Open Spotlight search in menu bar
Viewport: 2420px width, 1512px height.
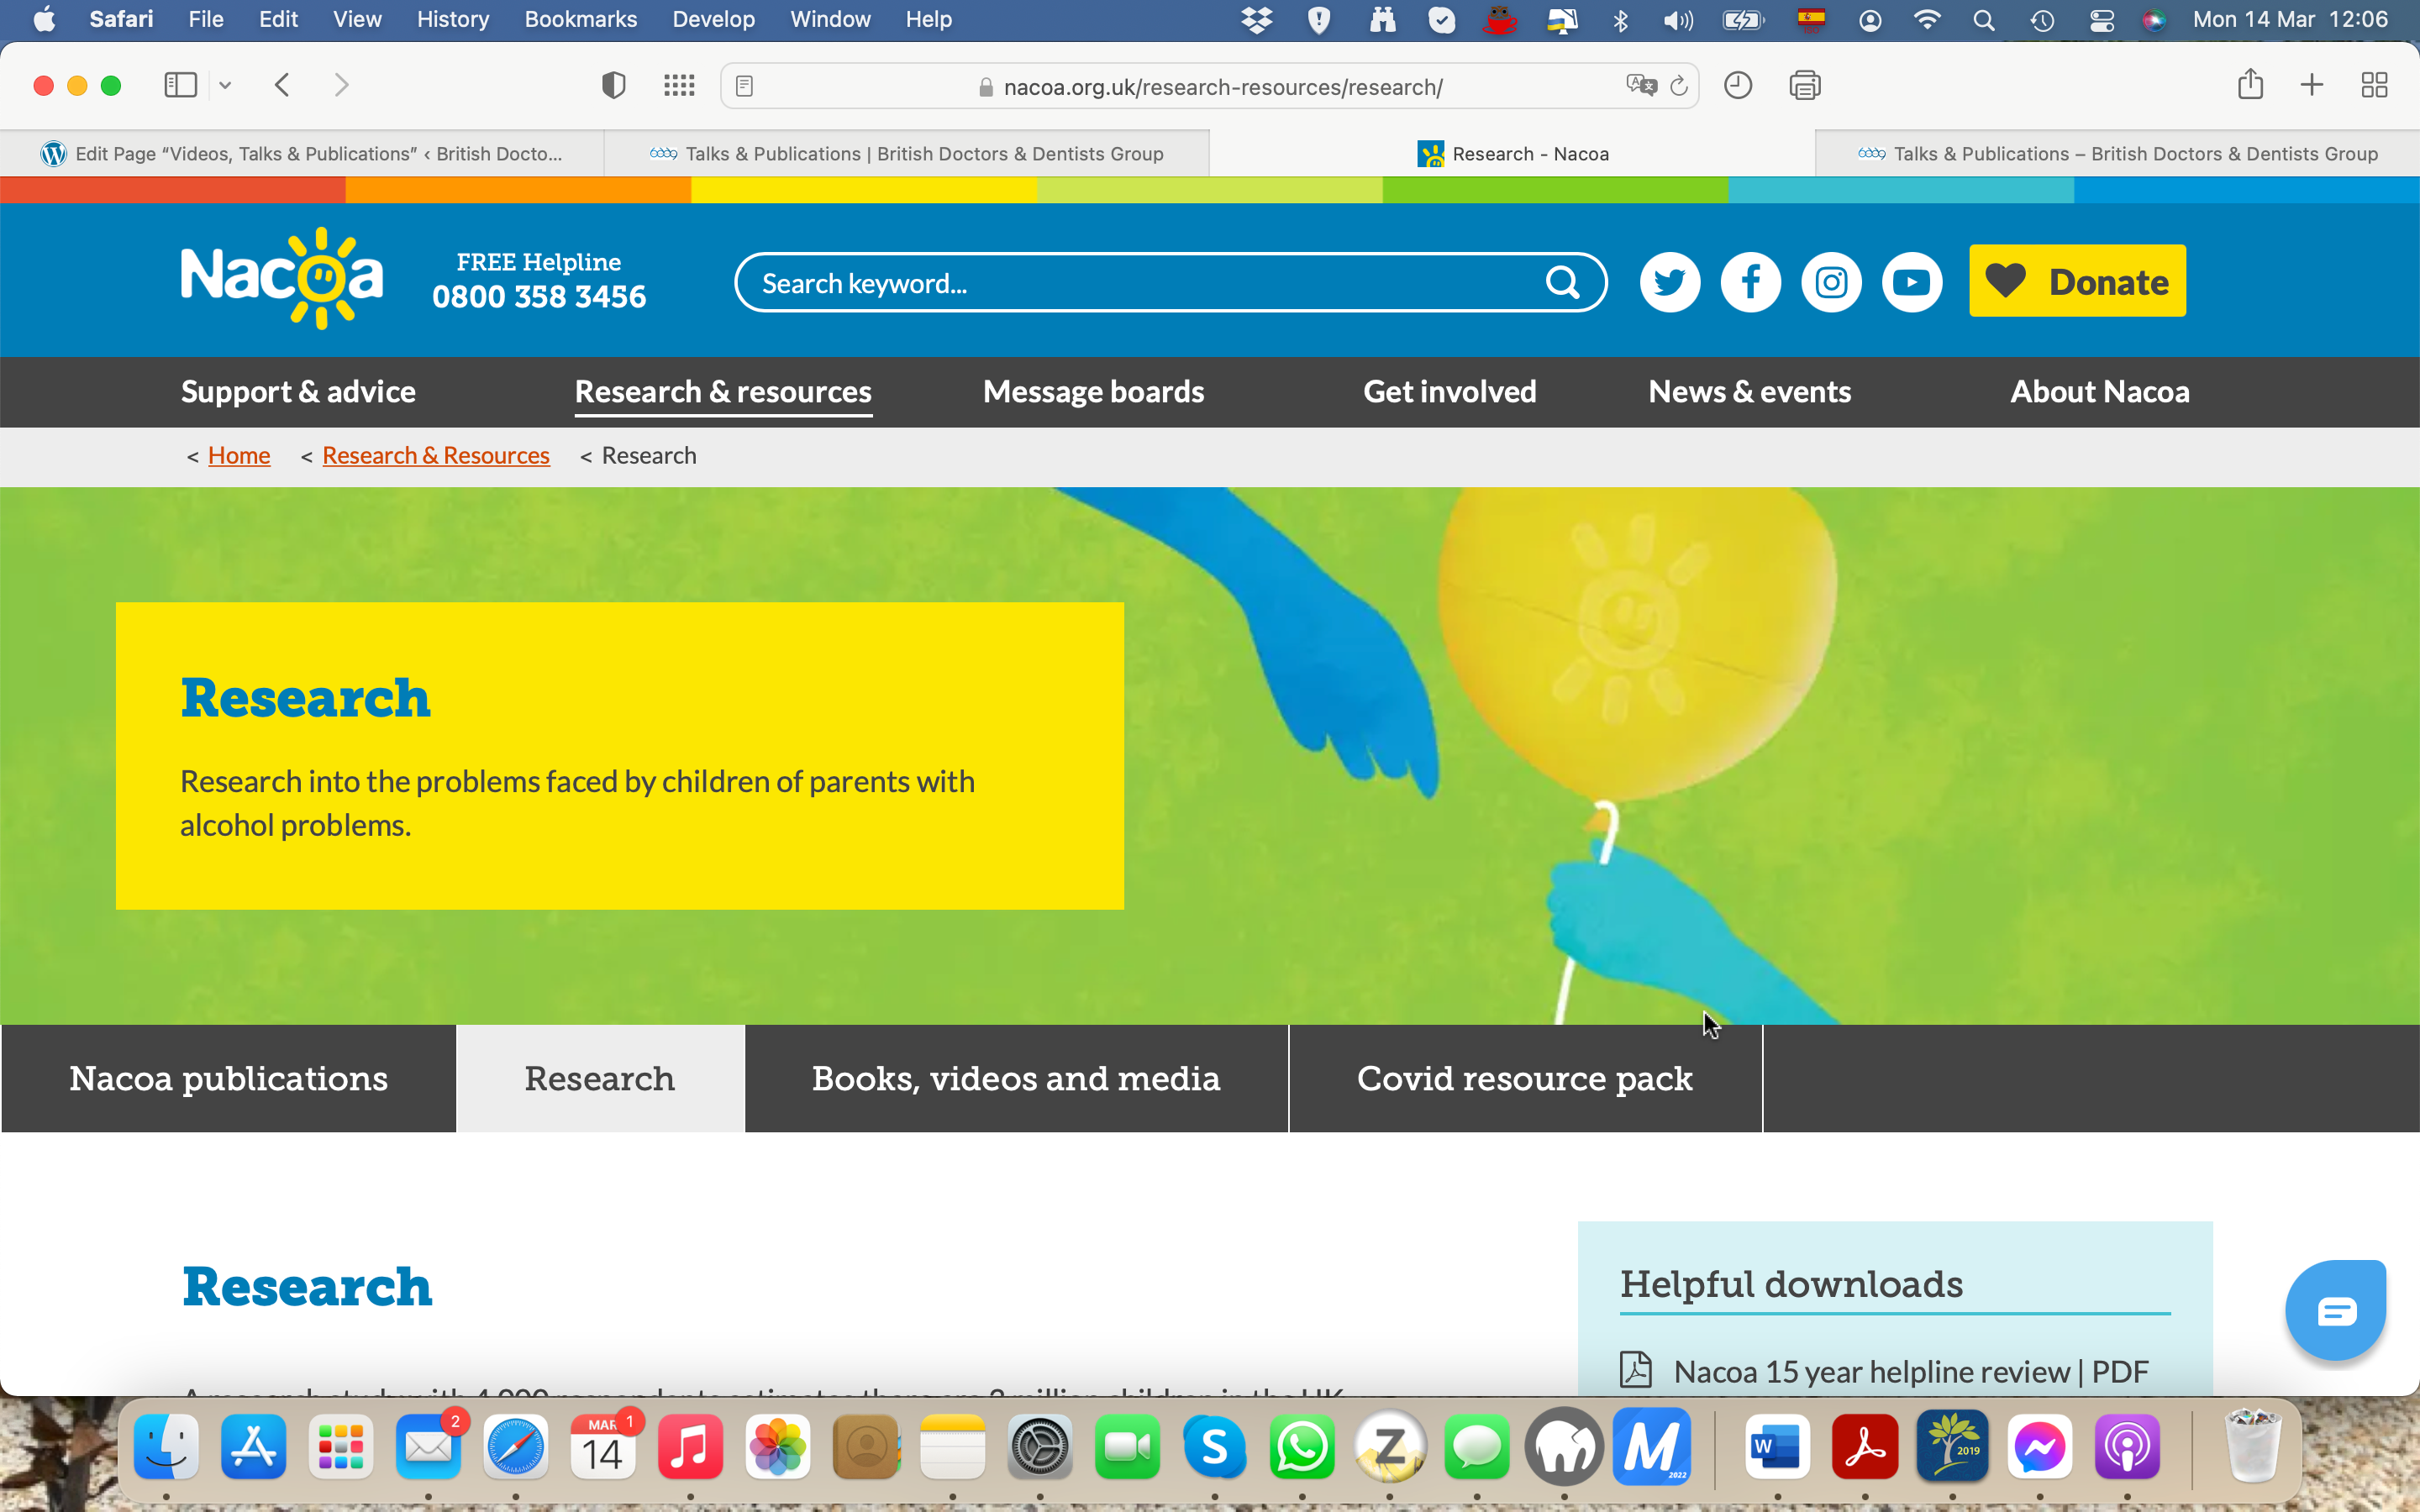click(x=1983, y=20)
